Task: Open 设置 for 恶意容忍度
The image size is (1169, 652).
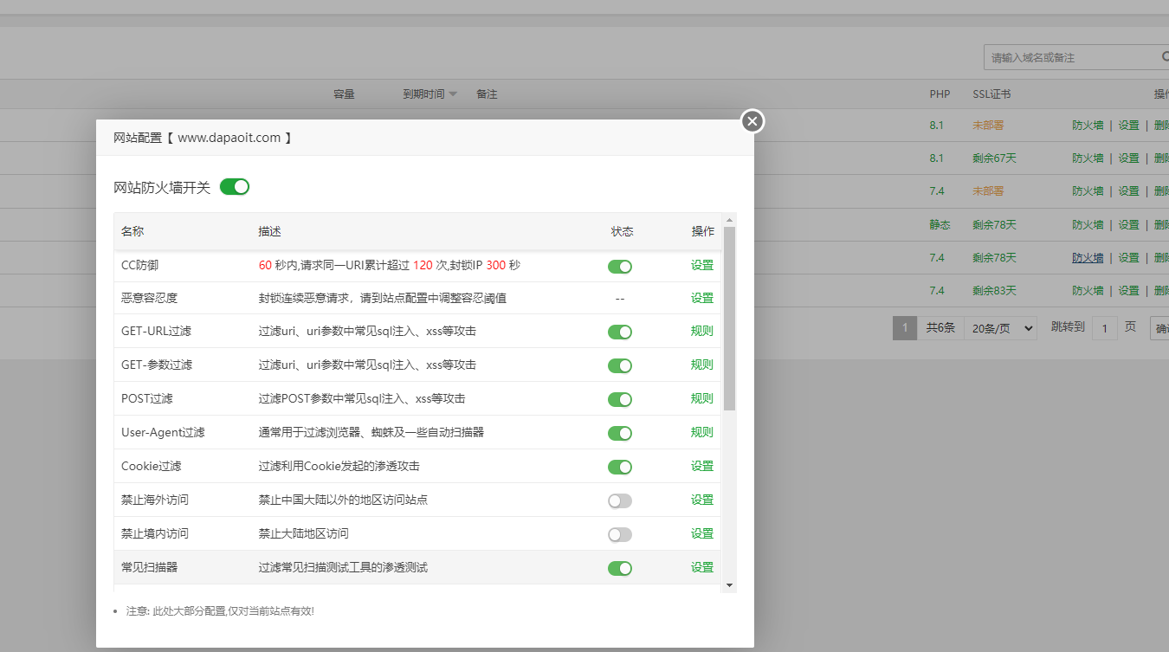Action: (x=702, y=298)
